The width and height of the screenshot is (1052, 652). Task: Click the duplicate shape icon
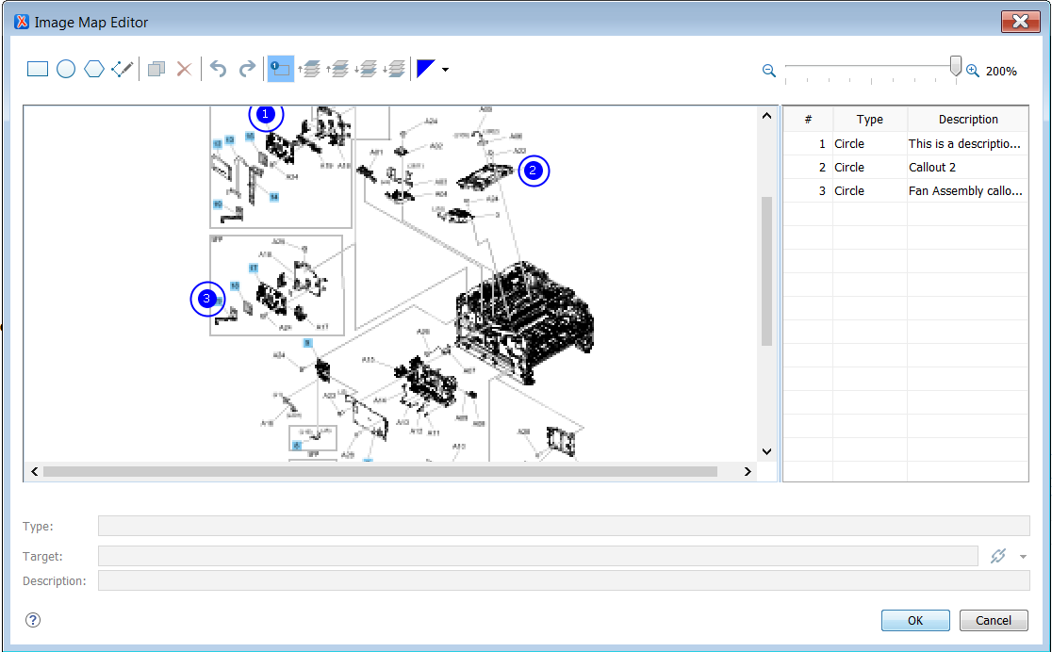point(156,69)
